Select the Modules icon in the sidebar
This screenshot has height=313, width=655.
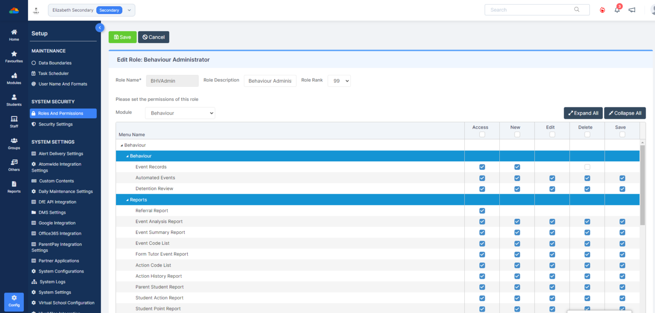[14, 78]
